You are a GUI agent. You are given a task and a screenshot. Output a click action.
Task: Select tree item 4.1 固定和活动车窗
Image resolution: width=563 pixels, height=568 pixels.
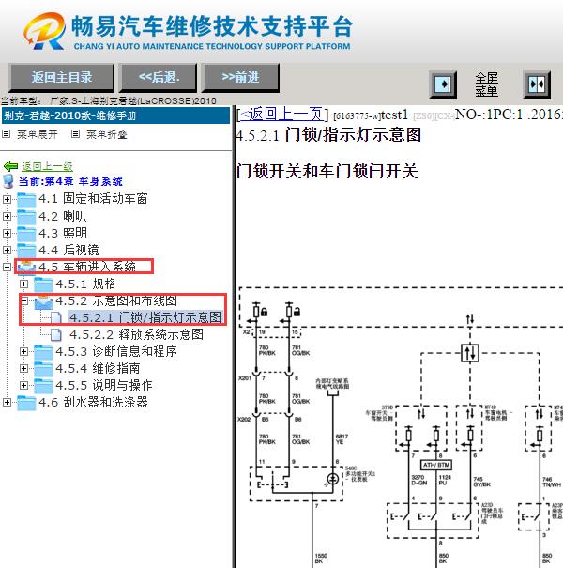tap(93, 198)
